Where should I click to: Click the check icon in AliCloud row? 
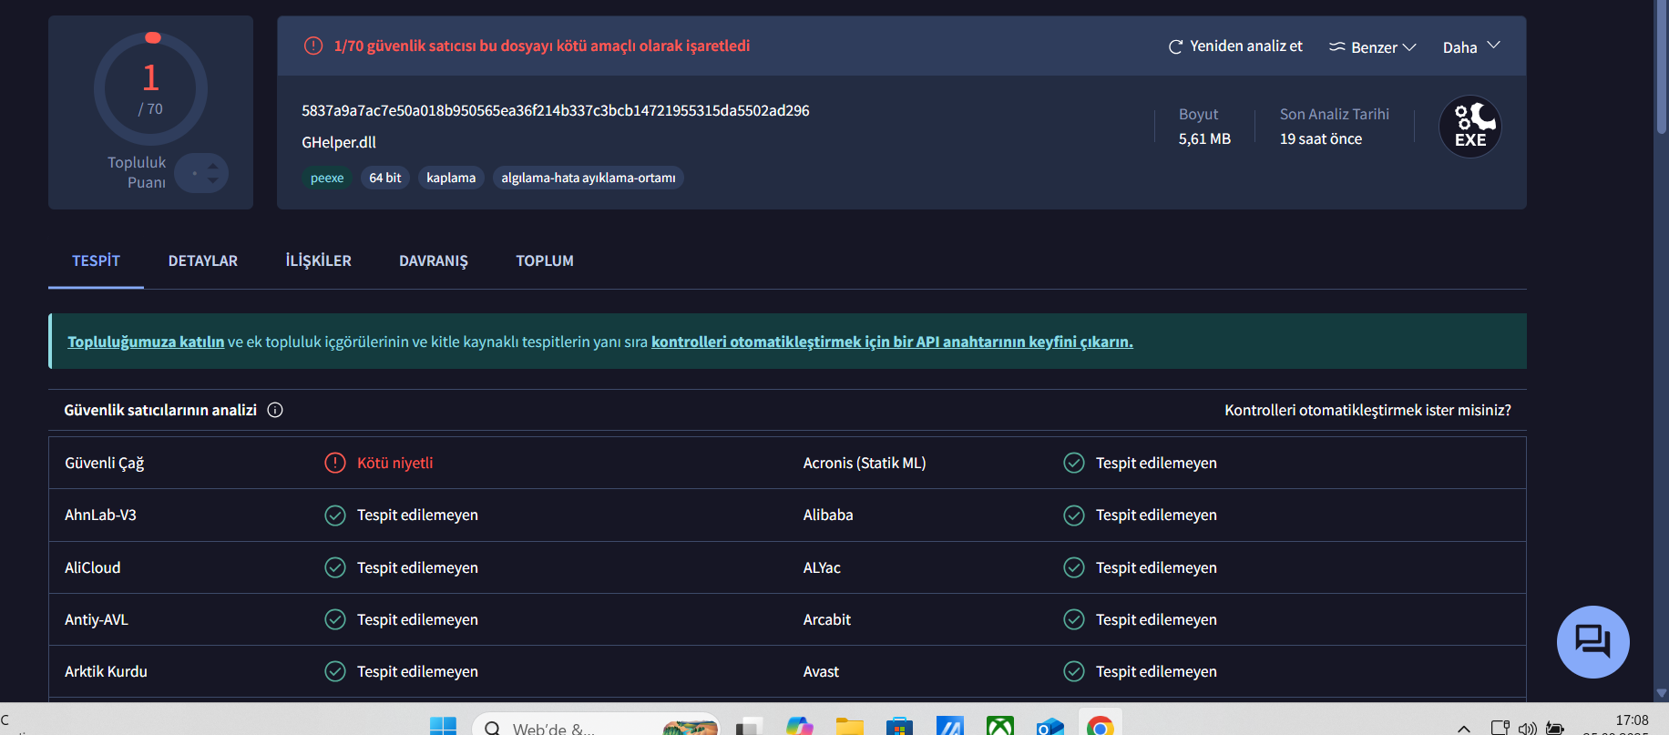pos(335,567)
